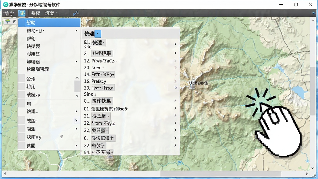Screen dimensions: 318x179
Task: Click the left arrow of the horizontal scrollbar
Action: (5, 174)
